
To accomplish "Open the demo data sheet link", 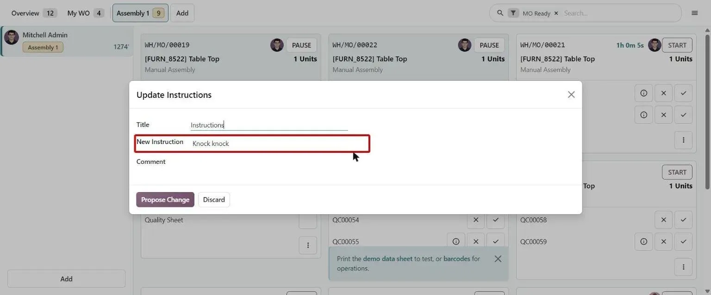I will [387, 259].
